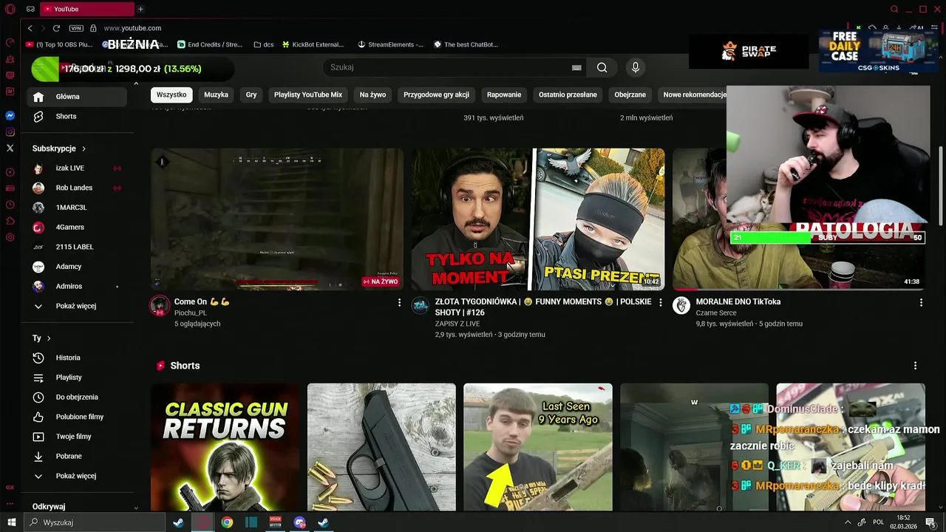
Task: Open Shorts section three-dot menu
Action: coord(915,366)
